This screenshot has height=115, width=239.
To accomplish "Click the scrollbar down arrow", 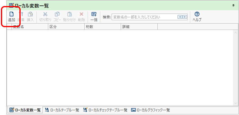I will (x=235, y=103).
